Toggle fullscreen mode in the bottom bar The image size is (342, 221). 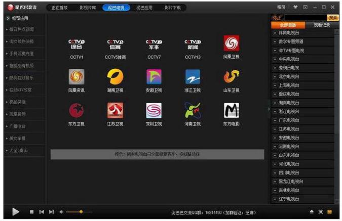pos(321,212)
